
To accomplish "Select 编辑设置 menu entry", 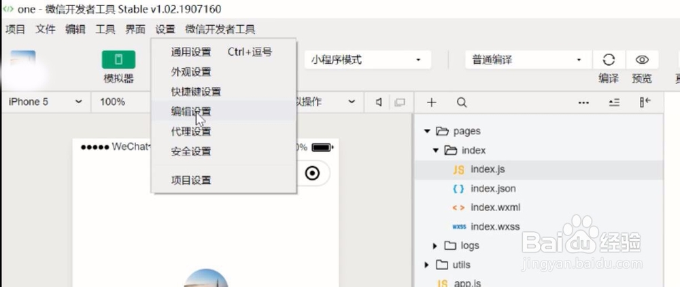I will 224,111.
